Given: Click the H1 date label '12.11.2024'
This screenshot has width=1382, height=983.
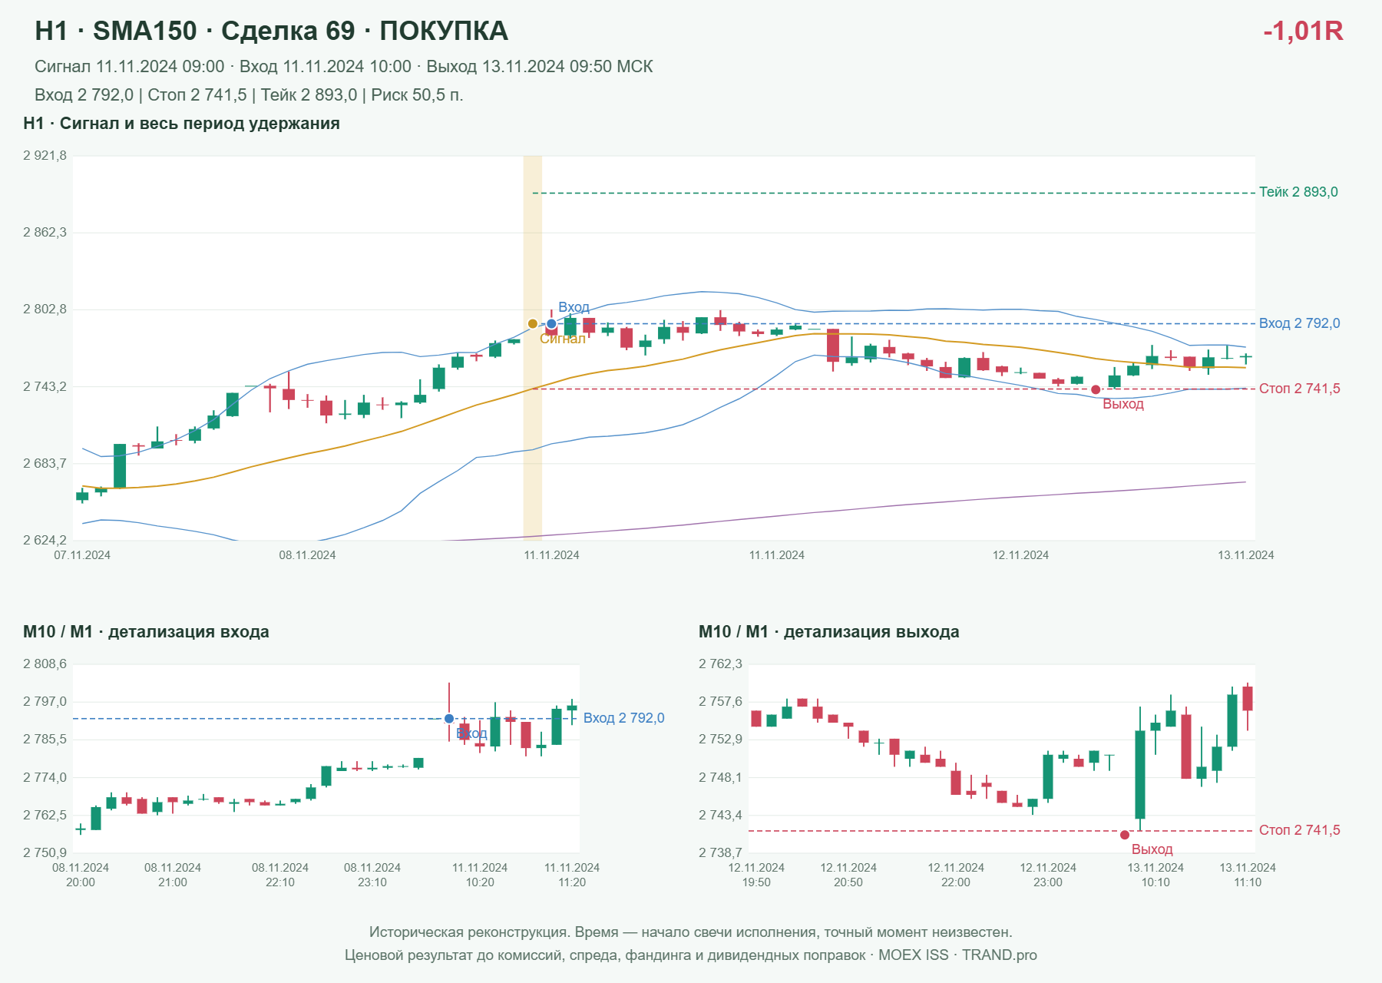Looking at the screenshot, I should [1020, 555].
